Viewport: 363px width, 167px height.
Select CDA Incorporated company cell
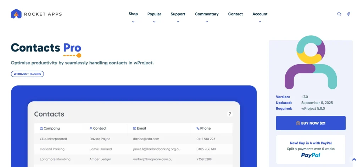[54, 139]
